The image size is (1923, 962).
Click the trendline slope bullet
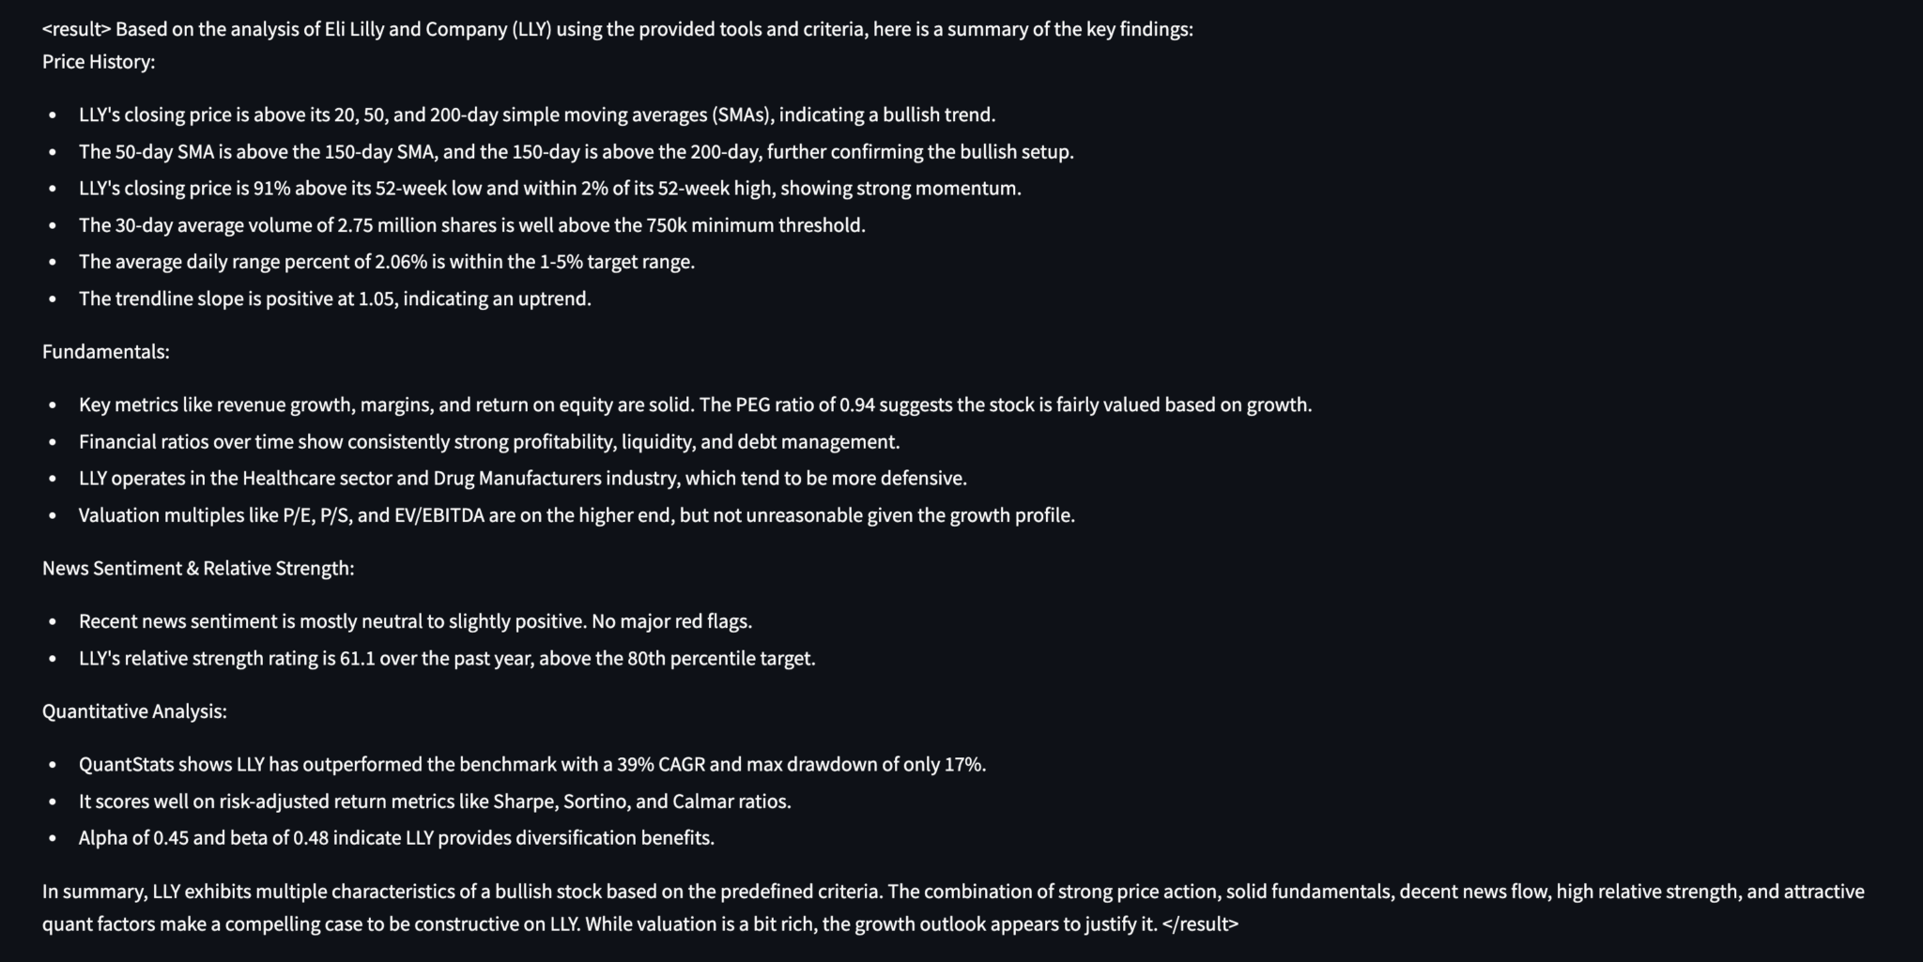click(335, 299)
